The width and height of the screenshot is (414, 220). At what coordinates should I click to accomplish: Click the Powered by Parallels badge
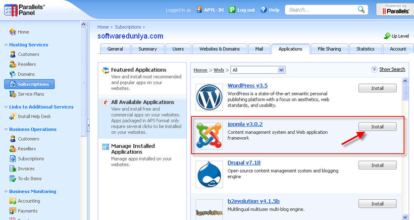(395, 9)
